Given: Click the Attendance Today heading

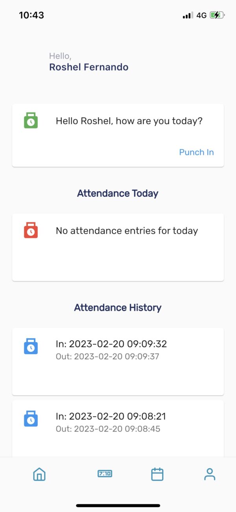Looking at the screenshot, I should (118, 193).
